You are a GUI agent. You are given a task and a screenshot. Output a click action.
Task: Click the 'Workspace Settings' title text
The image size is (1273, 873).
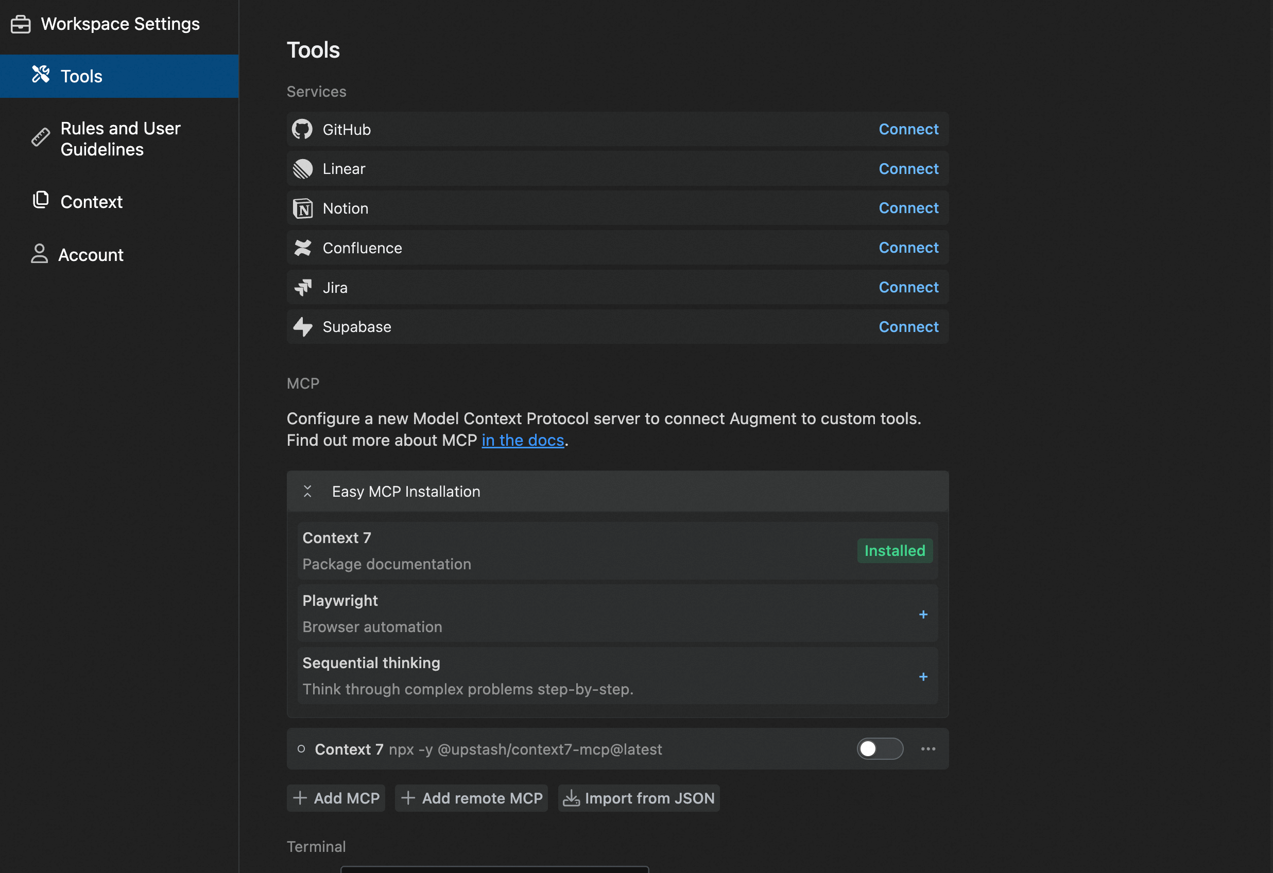click(121, 24)
